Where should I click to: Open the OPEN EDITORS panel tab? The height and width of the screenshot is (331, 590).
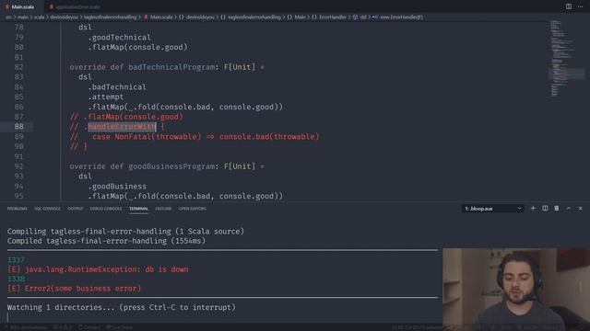coord(193,209)
